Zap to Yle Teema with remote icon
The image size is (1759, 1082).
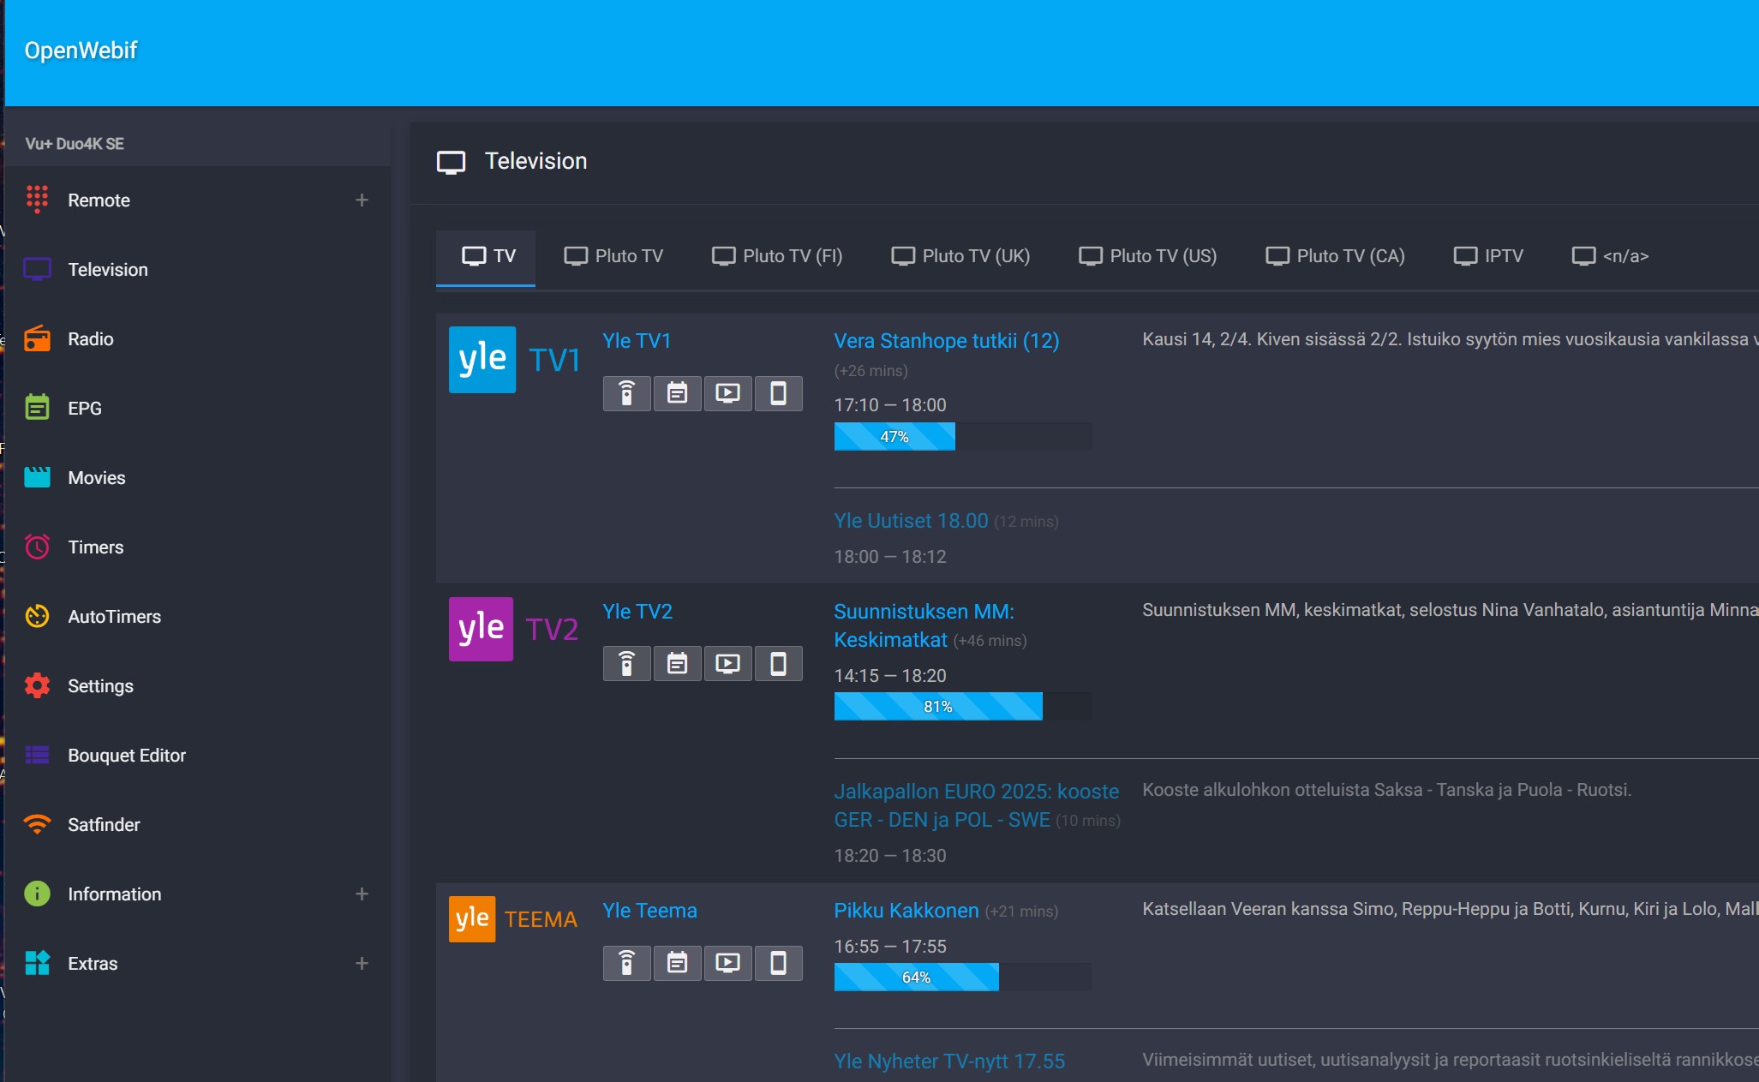click(x=627, y=963)
